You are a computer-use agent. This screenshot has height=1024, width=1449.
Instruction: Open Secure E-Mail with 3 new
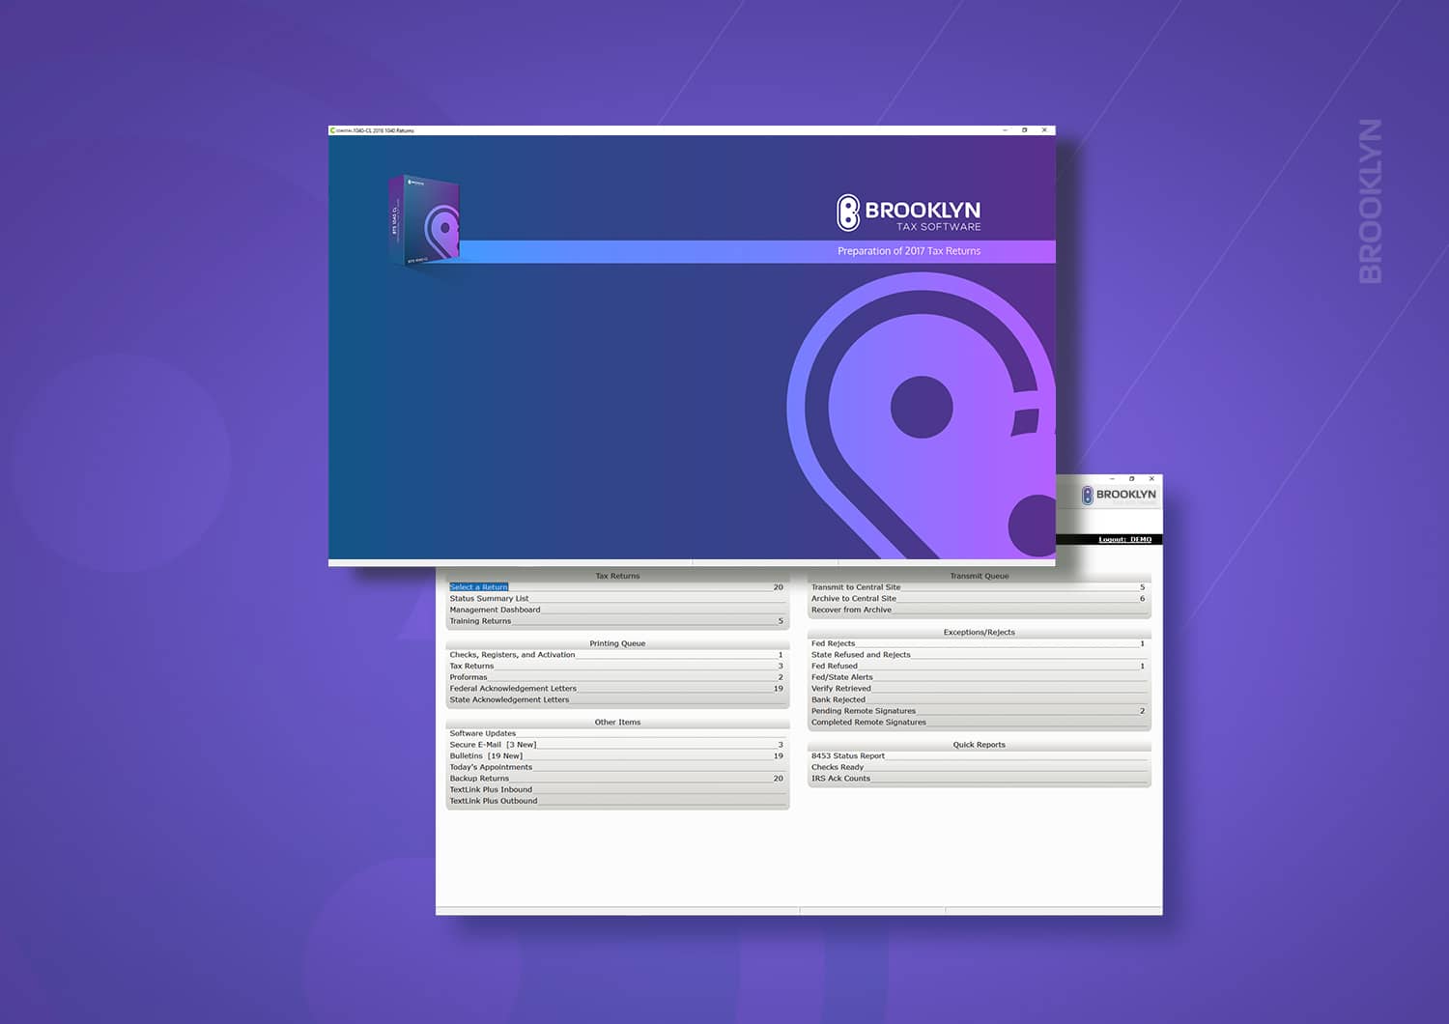pos(493,745)
